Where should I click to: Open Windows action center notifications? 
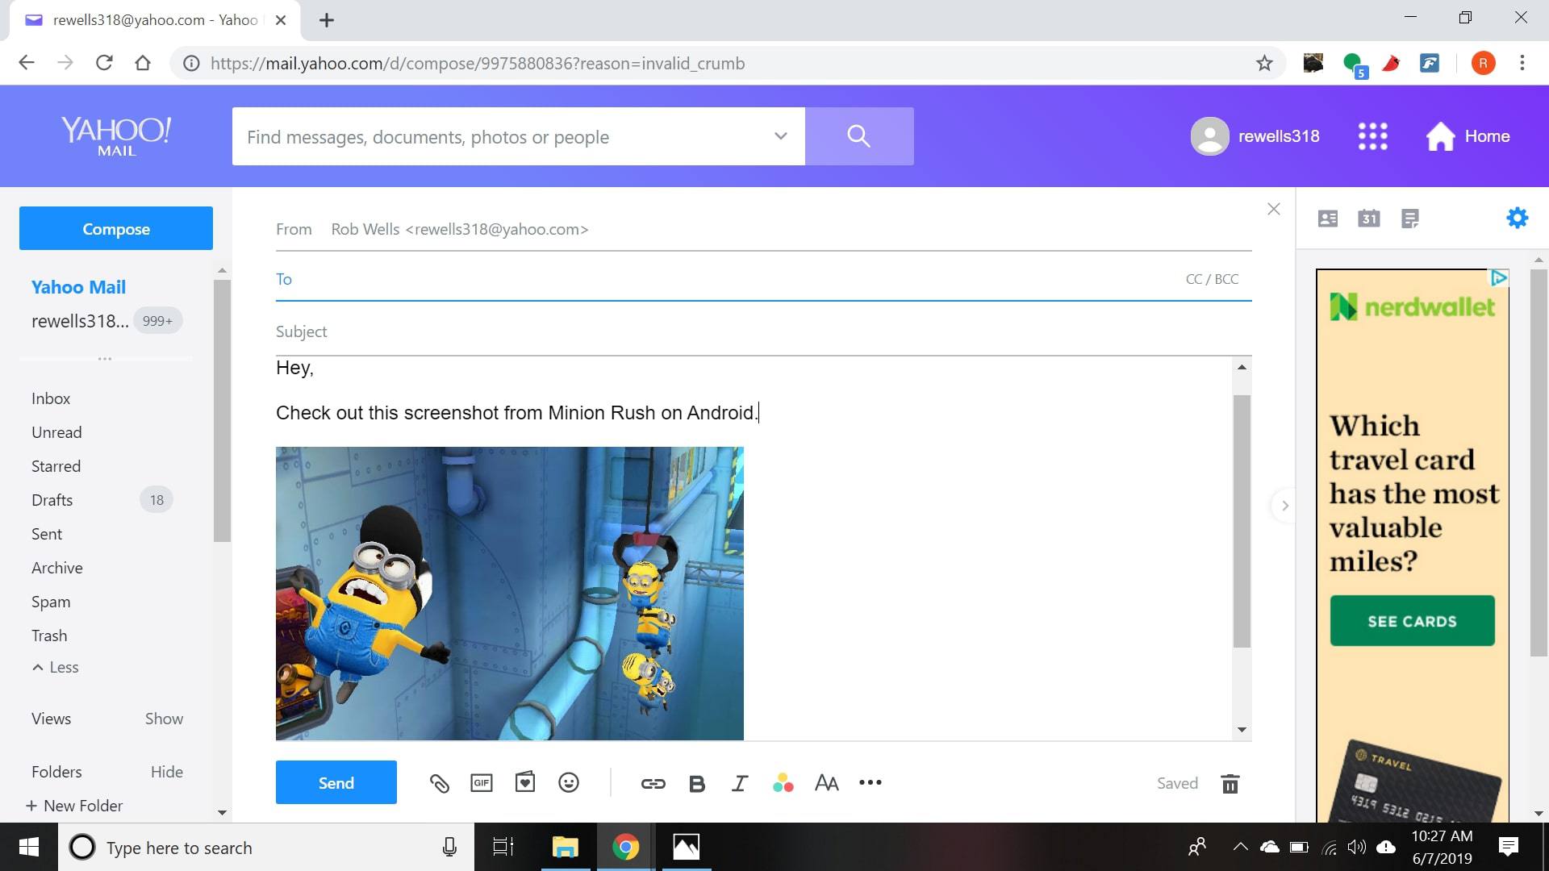(1509, 847)
